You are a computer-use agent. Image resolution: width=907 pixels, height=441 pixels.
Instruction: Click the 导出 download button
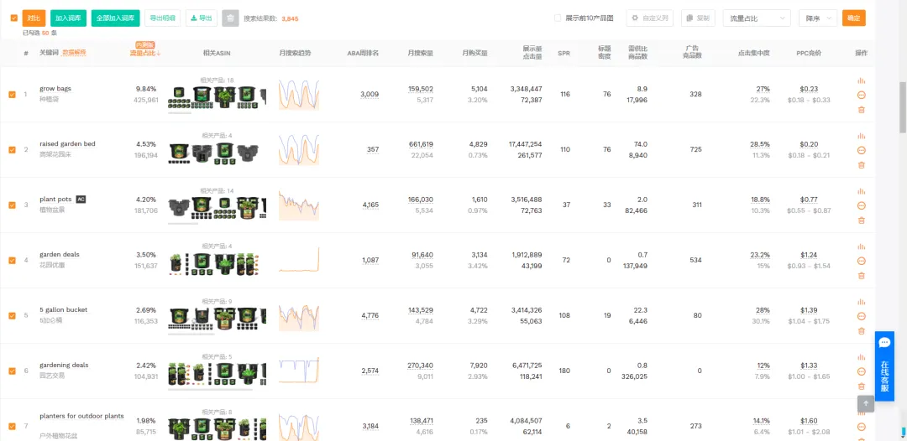coord(202,18)
